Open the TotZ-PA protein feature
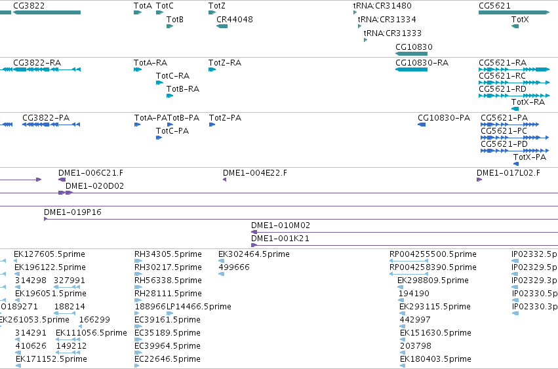Viewport: 558px width, 369px height. pyautogui.click(x=212, y=125)
